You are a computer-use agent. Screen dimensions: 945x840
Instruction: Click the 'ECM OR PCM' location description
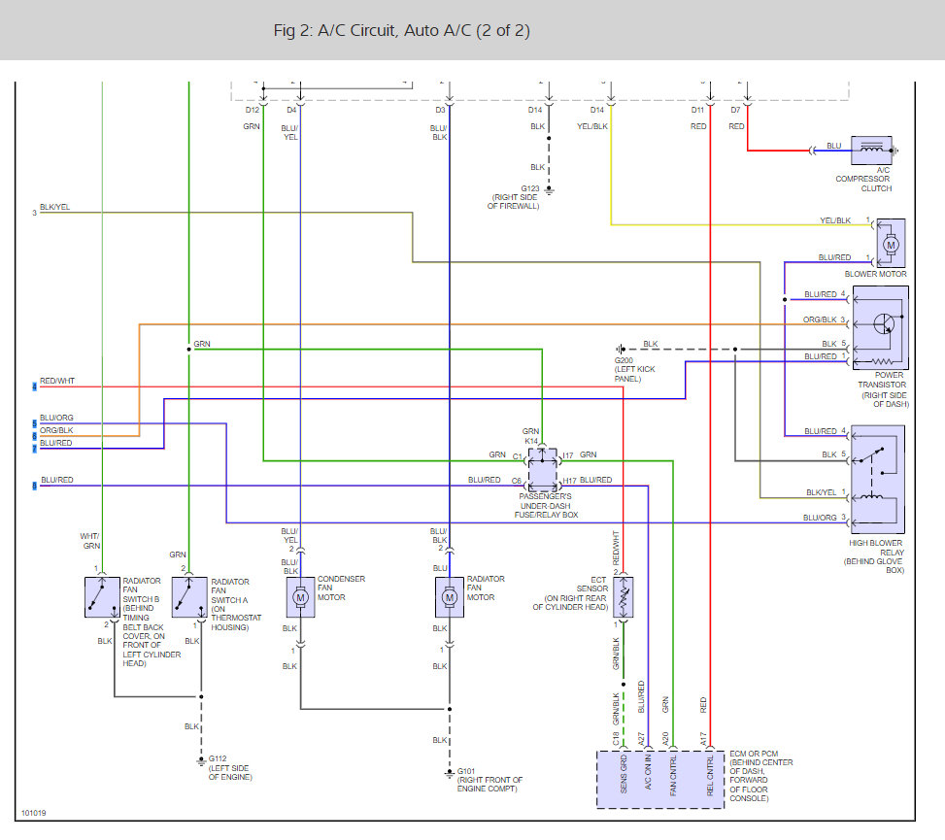tap(761, 776)
